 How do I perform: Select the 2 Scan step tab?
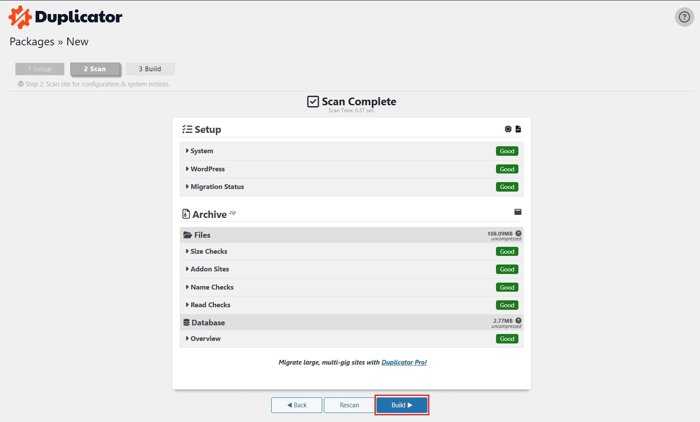pos(95,69)
